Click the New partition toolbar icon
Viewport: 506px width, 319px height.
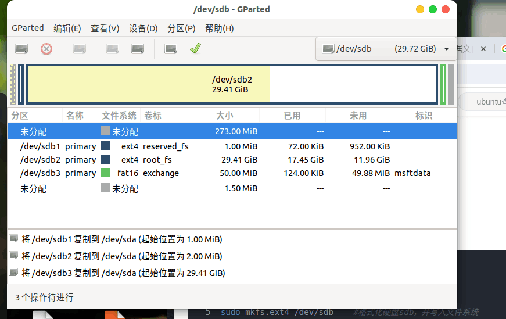tap(21, 49)
